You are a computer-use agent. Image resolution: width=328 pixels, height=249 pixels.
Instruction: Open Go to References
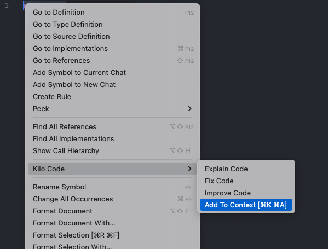click(112, 60)
